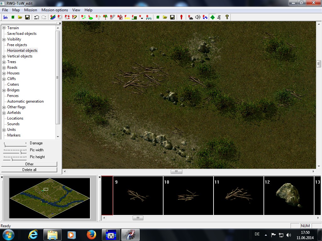The height and width of the screenshot is (241, 322).
Task: Click the Pic width slider
Action: click(15, 151)
